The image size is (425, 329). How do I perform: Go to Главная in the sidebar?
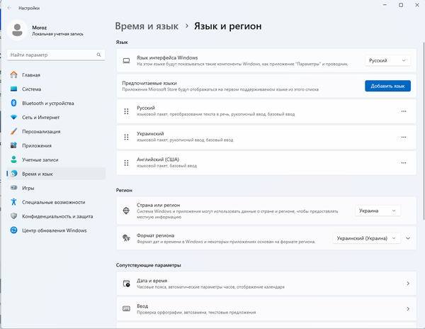[56, 75]
